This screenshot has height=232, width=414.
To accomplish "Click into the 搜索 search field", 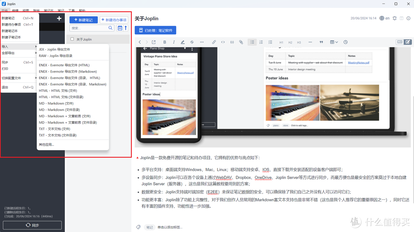I will click(89, 28).
